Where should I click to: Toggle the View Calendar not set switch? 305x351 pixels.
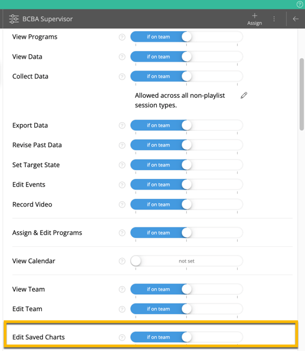(x=187, y=261)
